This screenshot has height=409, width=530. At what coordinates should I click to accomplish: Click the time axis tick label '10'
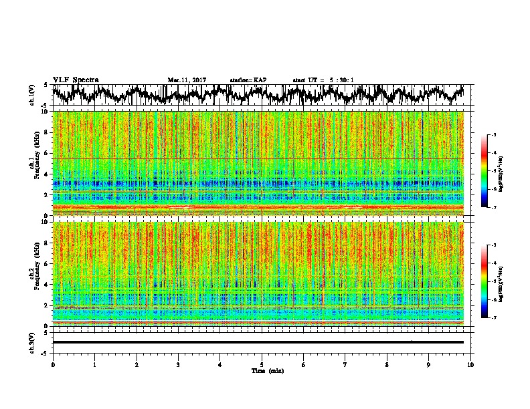(x=470, y=365)
